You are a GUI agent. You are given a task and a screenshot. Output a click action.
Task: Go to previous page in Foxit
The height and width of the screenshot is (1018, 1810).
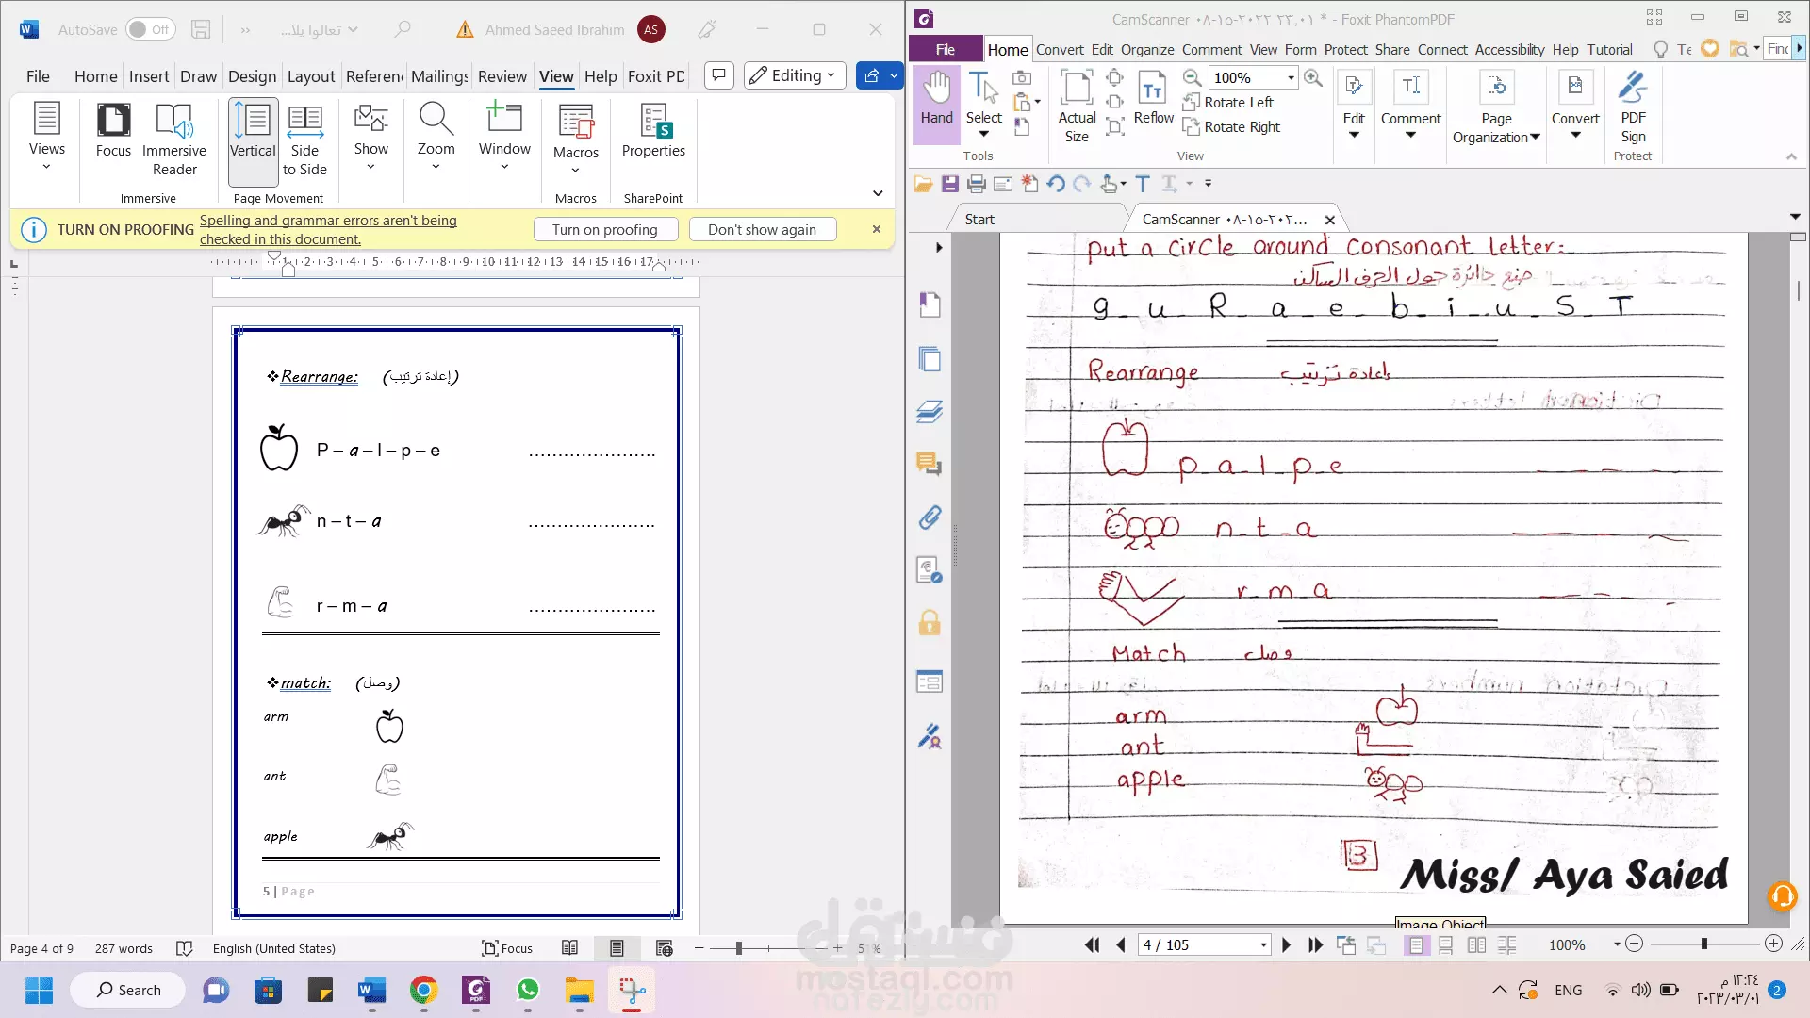(1120, 944)
